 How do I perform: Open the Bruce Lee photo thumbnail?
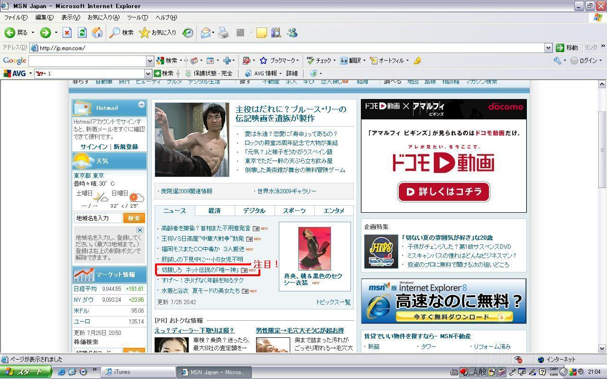tap(192, 140)
